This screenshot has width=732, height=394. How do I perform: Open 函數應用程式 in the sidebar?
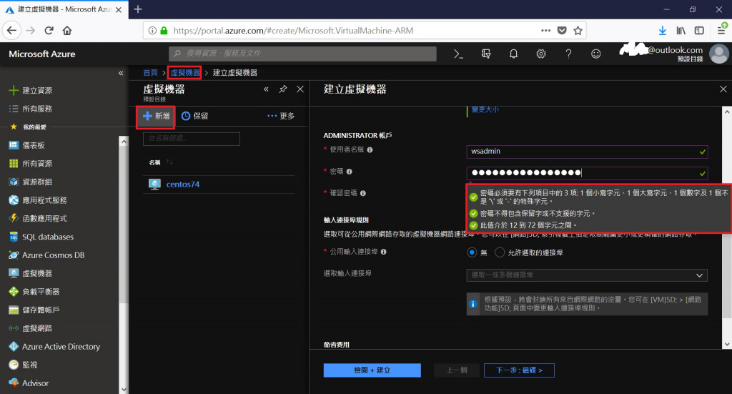pyautogui.click(x=39, y=219)
